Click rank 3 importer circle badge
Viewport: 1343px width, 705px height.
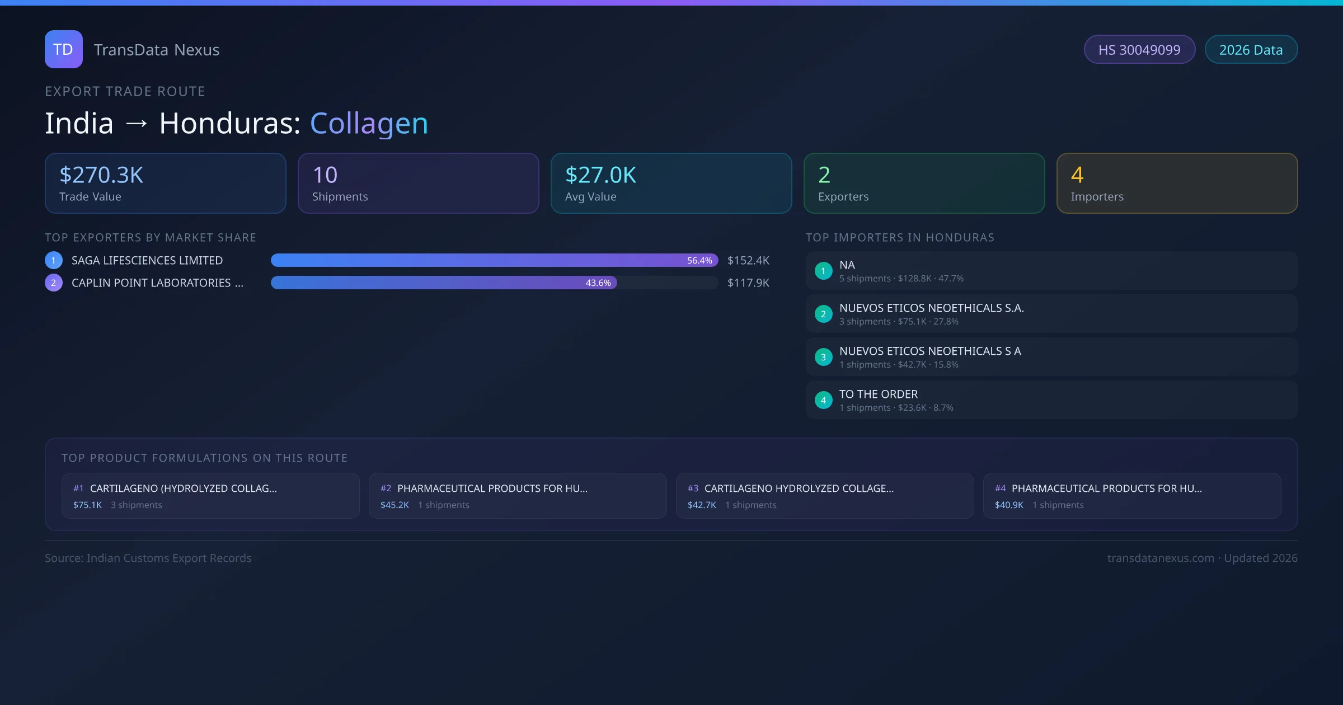(823, 357)
